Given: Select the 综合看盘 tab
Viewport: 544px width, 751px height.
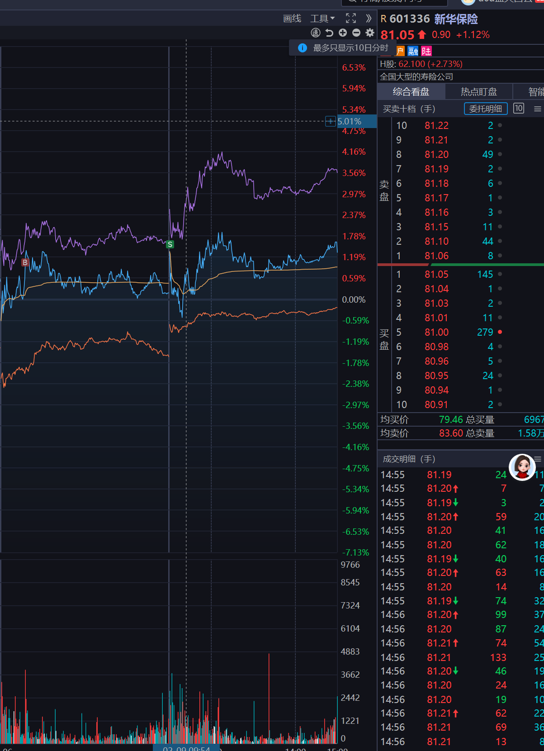Looking at the screenshot, I should pos(411,92).
